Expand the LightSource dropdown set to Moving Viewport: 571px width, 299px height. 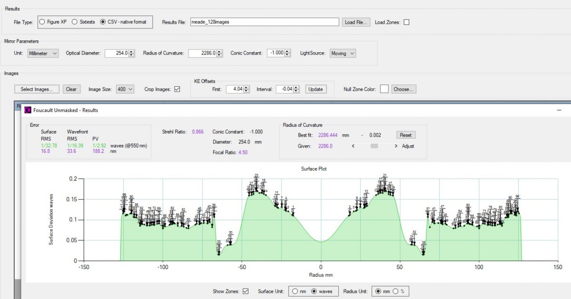point(343,54)
